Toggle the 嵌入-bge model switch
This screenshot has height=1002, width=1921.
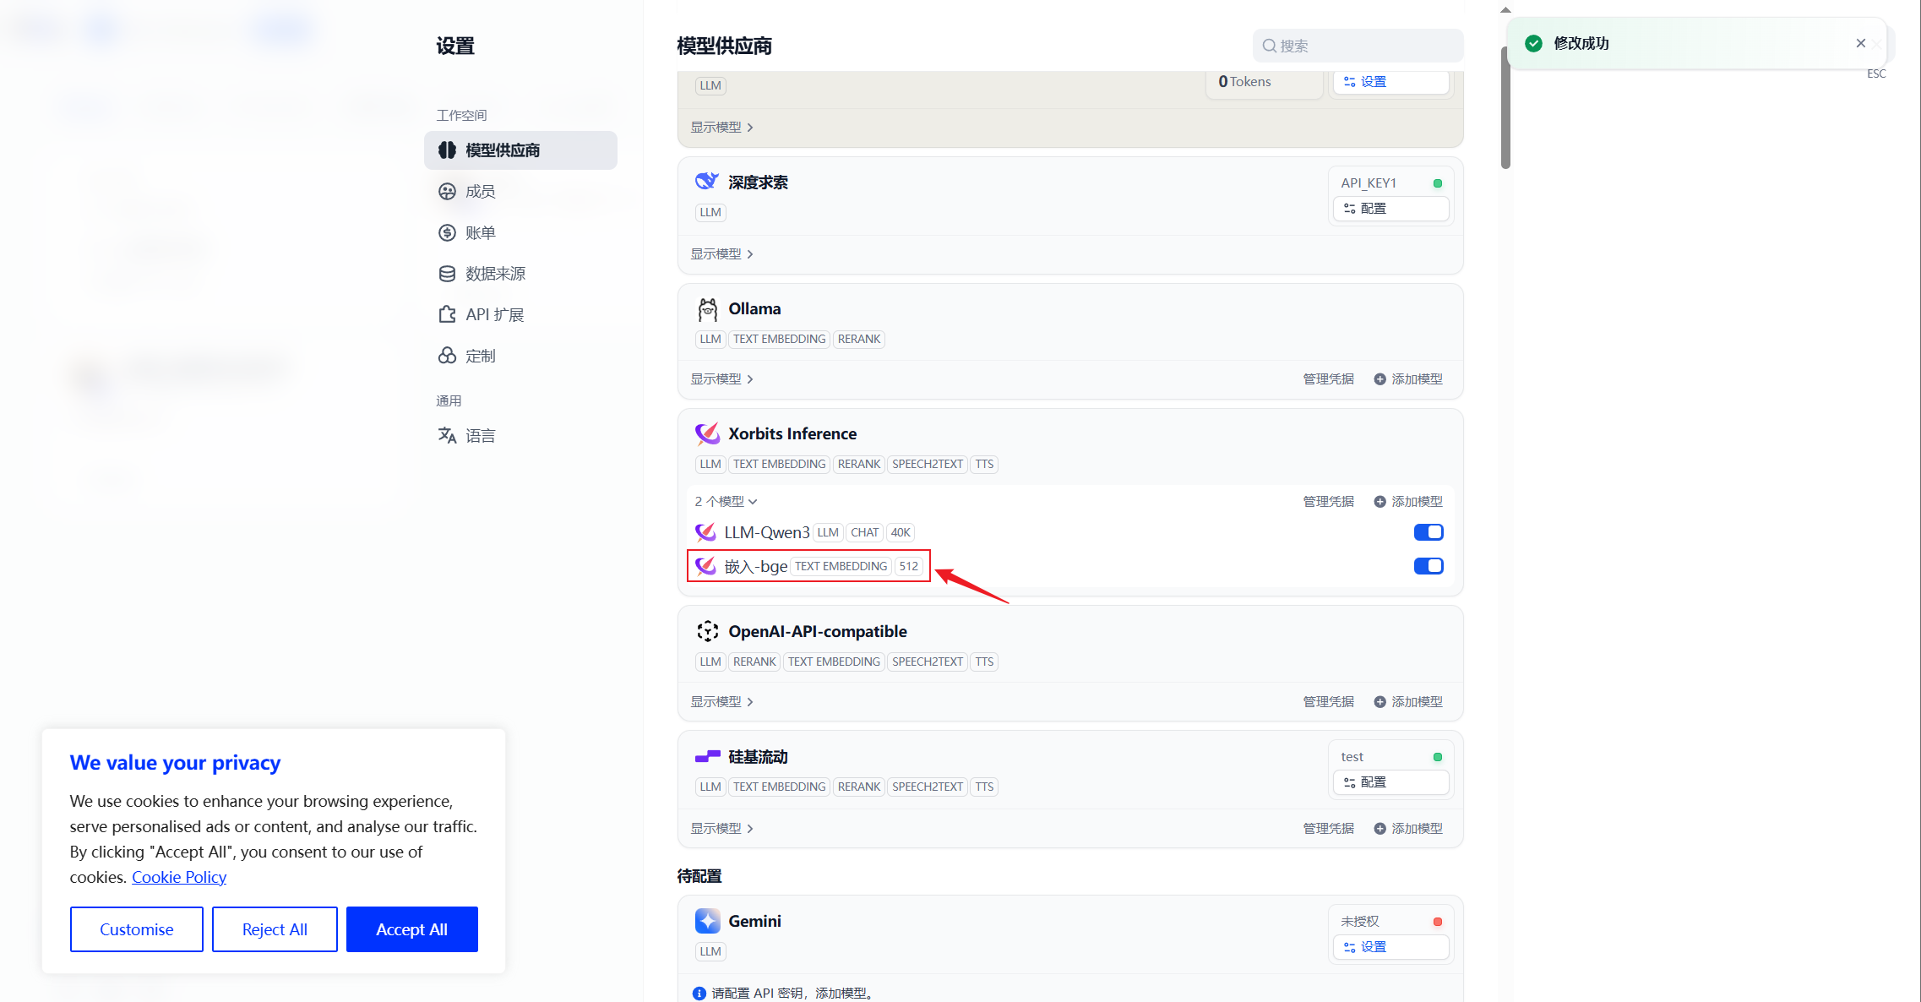(1429, 566)
